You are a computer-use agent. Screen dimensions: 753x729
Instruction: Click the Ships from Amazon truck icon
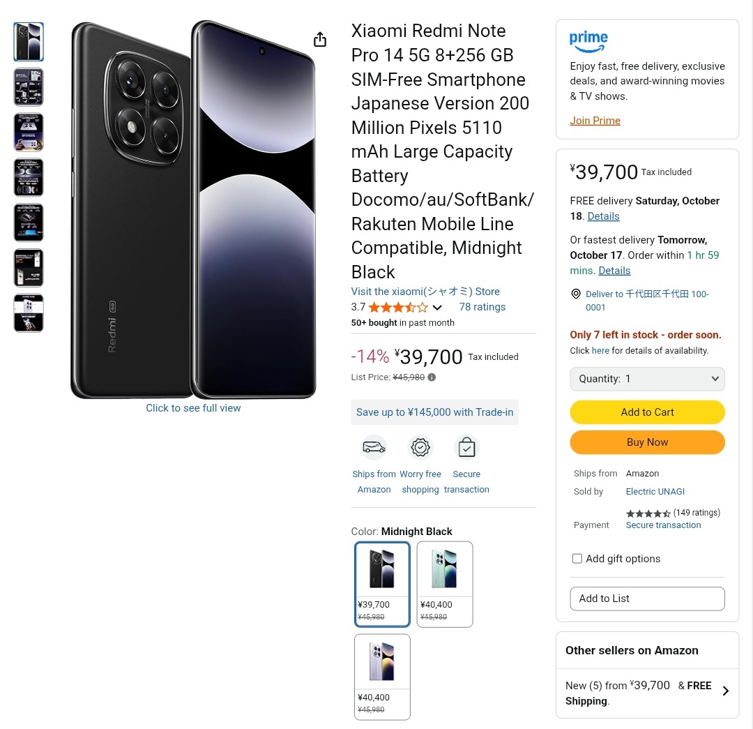[374, 447]
